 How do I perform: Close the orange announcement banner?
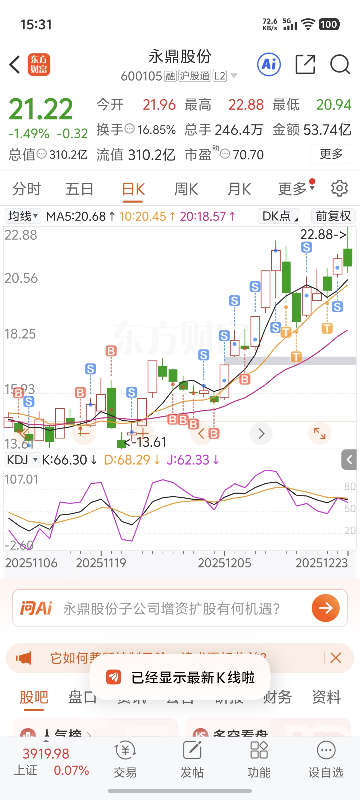(x=336, y=658)
